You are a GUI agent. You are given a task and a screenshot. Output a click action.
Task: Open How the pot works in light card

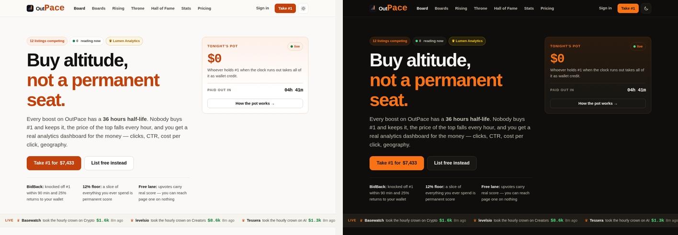point(255,103)
